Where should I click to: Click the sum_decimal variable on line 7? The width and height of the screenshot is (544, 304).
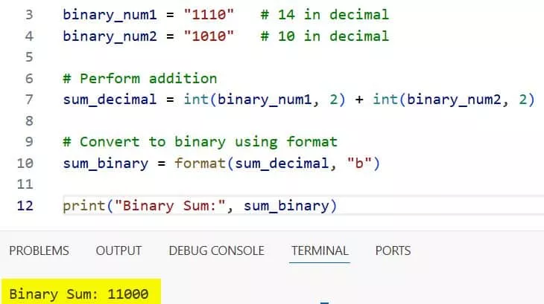(110, 100)
